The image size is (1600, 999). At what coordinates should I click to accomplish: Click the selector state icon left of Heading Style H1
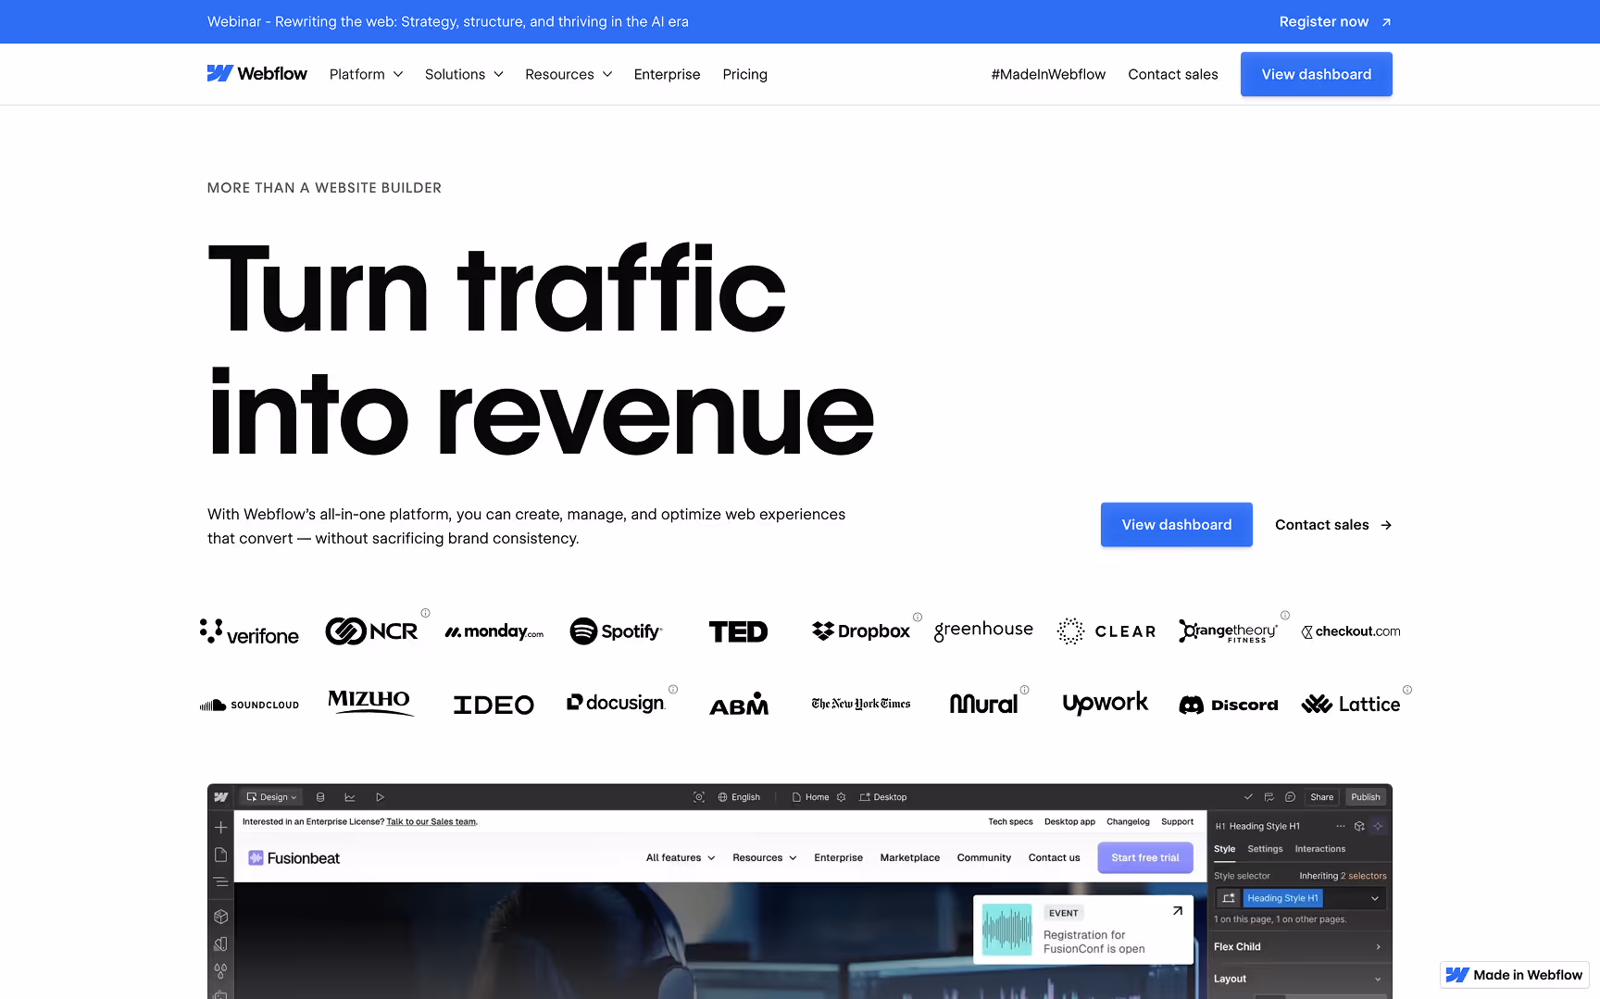(1229, 898)
